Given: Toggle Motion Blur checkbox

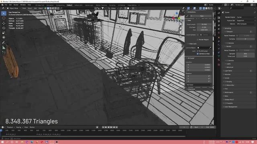Looking at the screenshot, I should pos(225,85).
